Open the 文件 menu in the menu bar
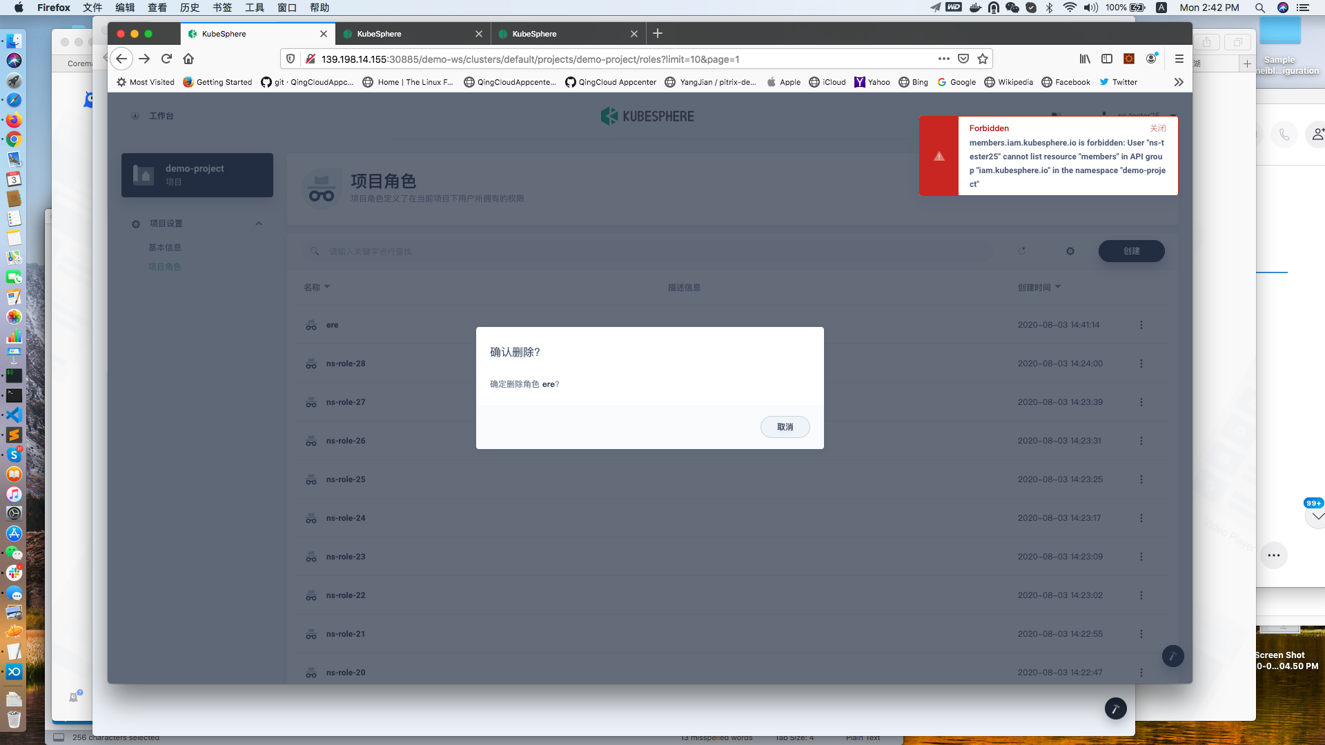This screenshot has width=1325, height=745. [x=92, y=8]
